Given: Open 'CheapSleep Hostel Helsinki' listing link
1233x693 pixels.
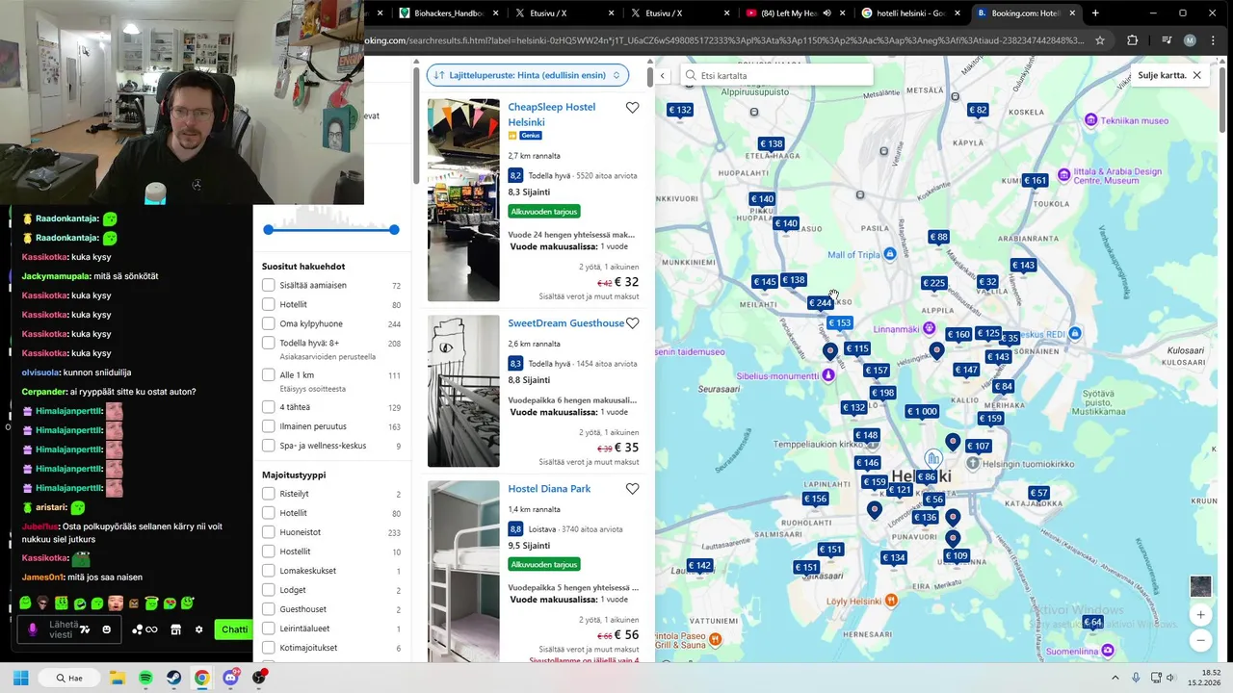Looking at the screenshot, I should 552,115.
